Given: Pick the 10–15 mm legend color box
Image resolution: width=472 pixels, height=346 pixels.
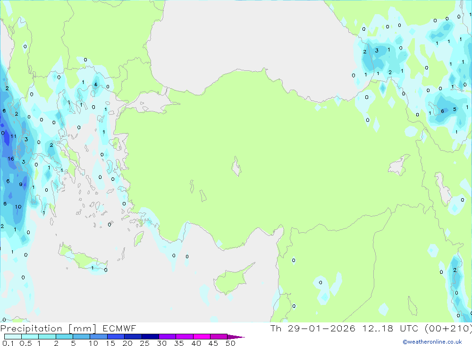Looking at the screenshot, I should tap(99, 337).
